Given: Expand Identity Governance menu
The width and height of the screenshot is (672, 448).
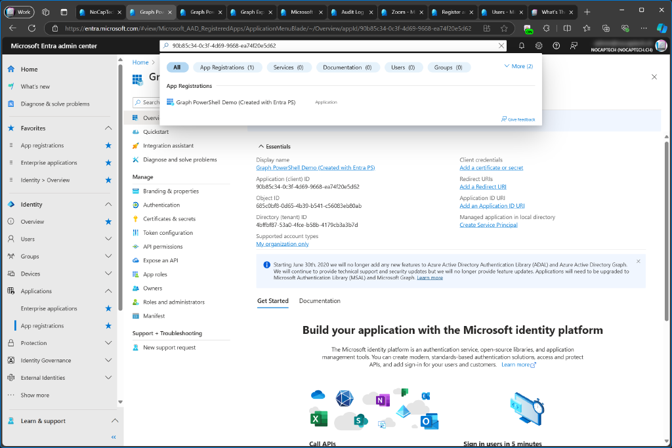Looking at the screenshot, I should [108, 360].
